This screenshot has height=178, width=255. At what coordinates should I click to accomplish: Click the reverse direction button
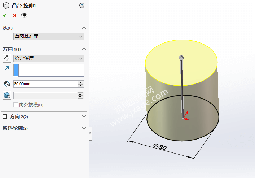pos(7,58)
